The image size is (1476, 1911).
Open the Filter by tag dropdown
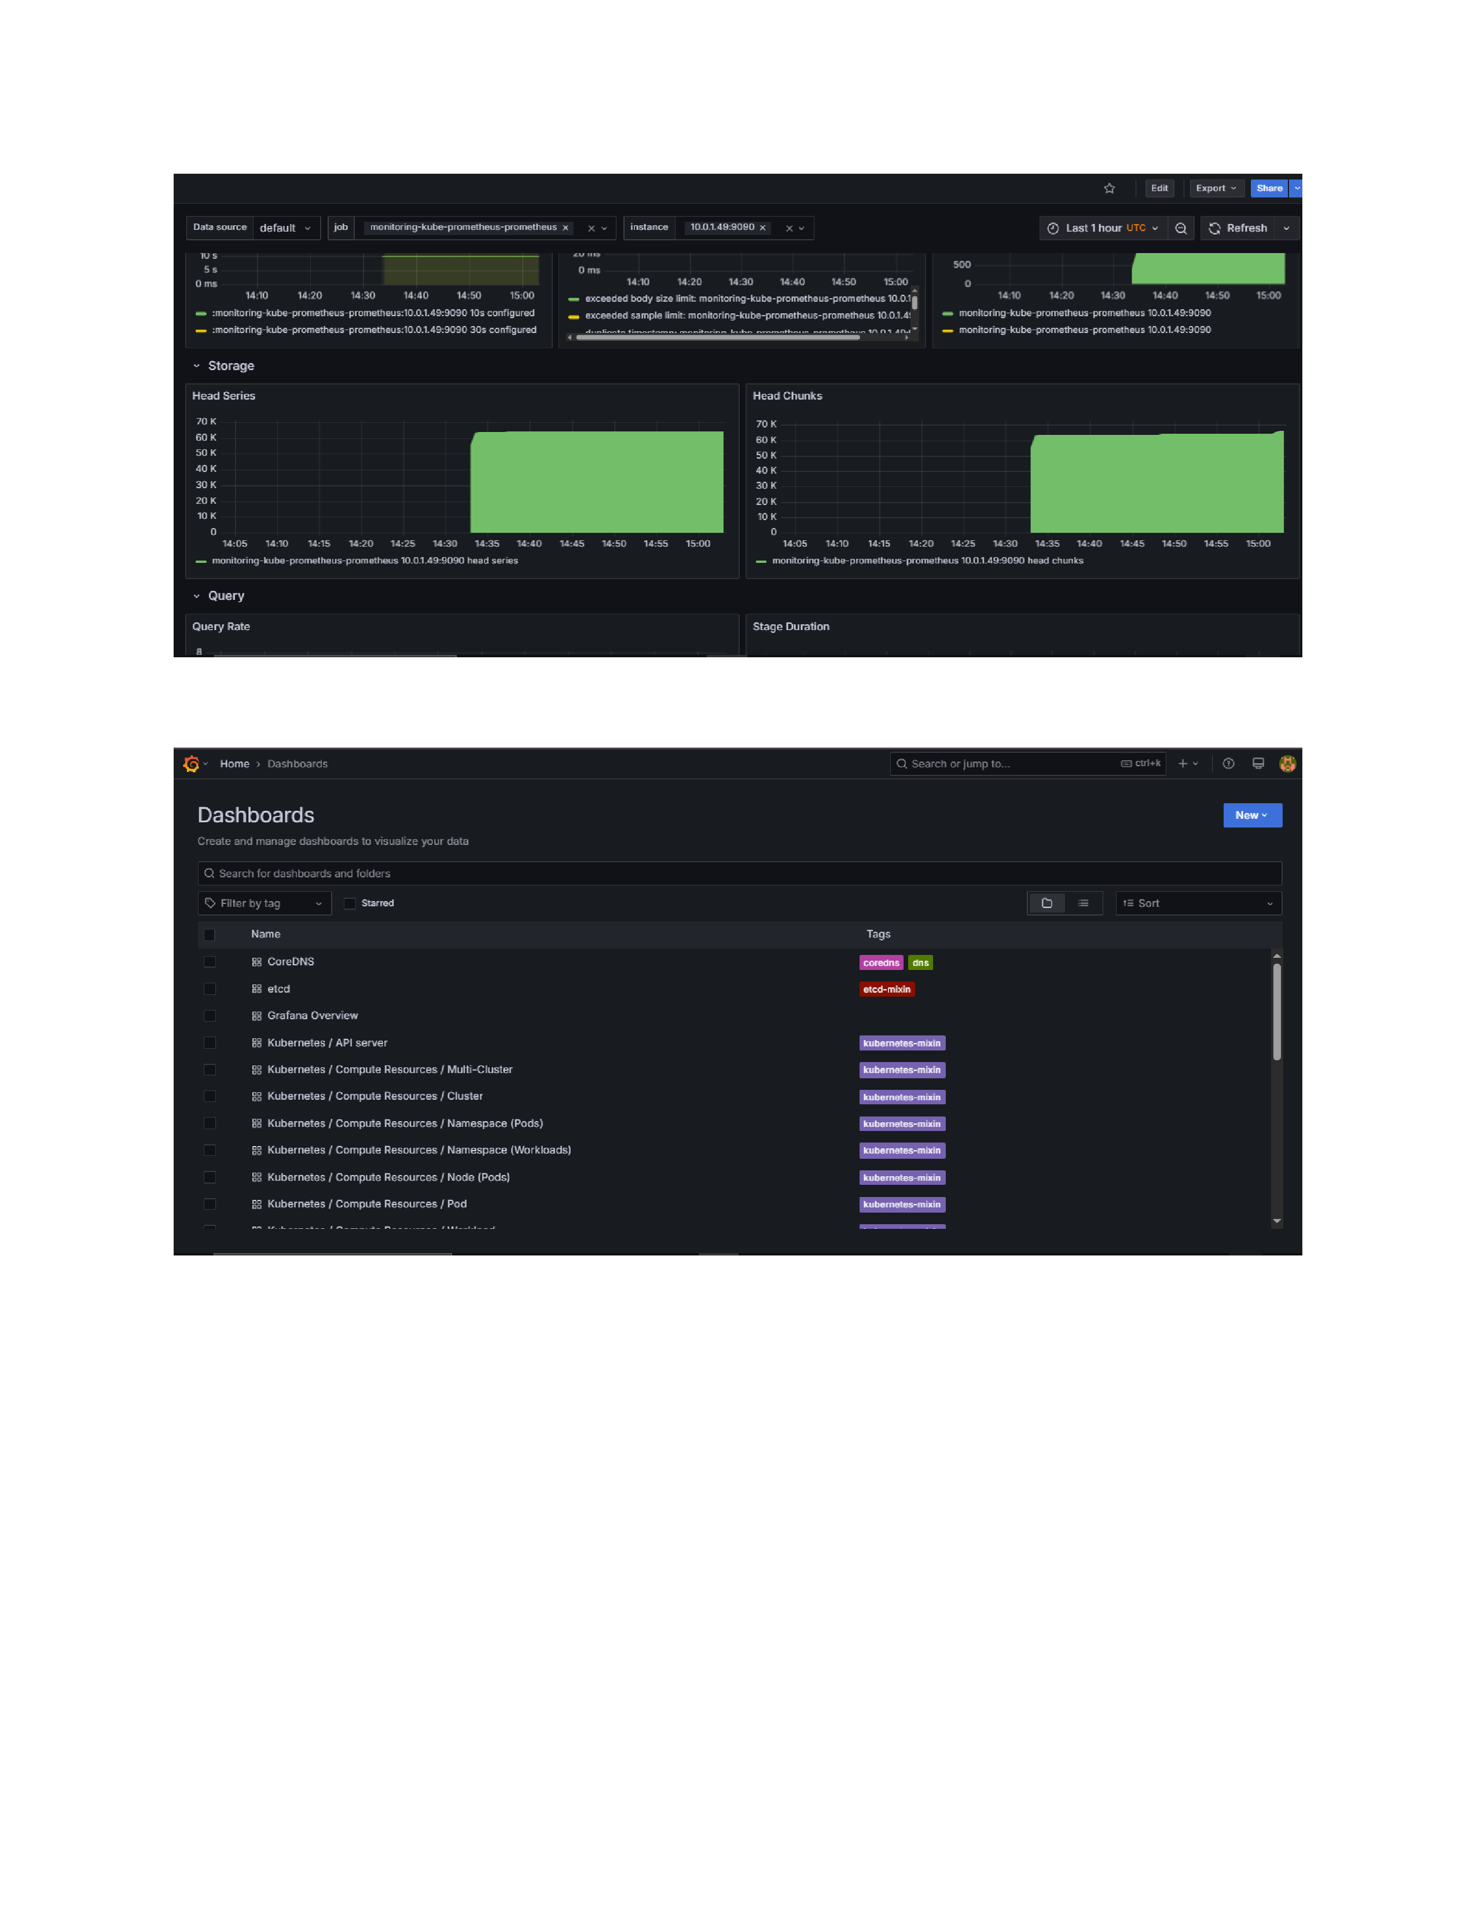(x=264, y=903)
